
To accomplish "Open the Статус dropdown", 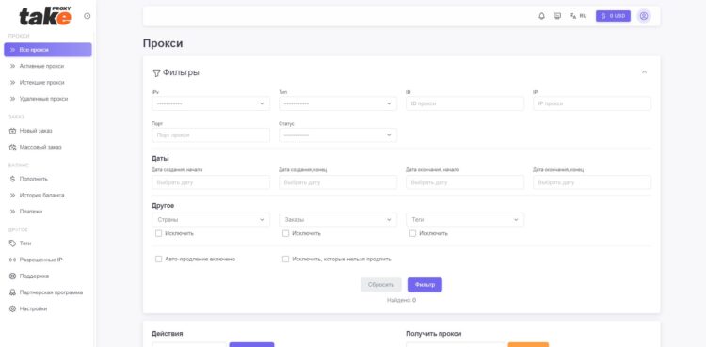I will (x=338, y=135).
